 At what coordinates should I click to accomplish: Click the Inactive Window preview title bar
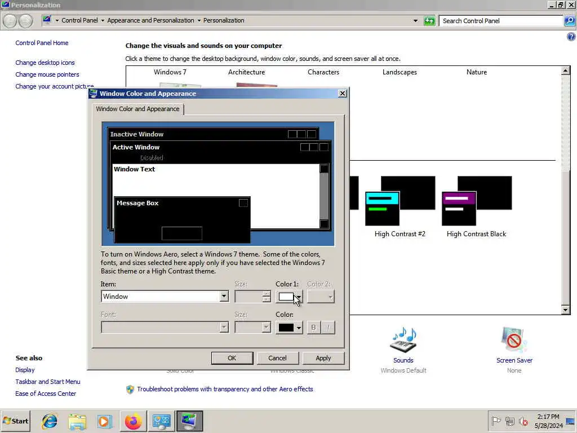[x=214, y=134]
